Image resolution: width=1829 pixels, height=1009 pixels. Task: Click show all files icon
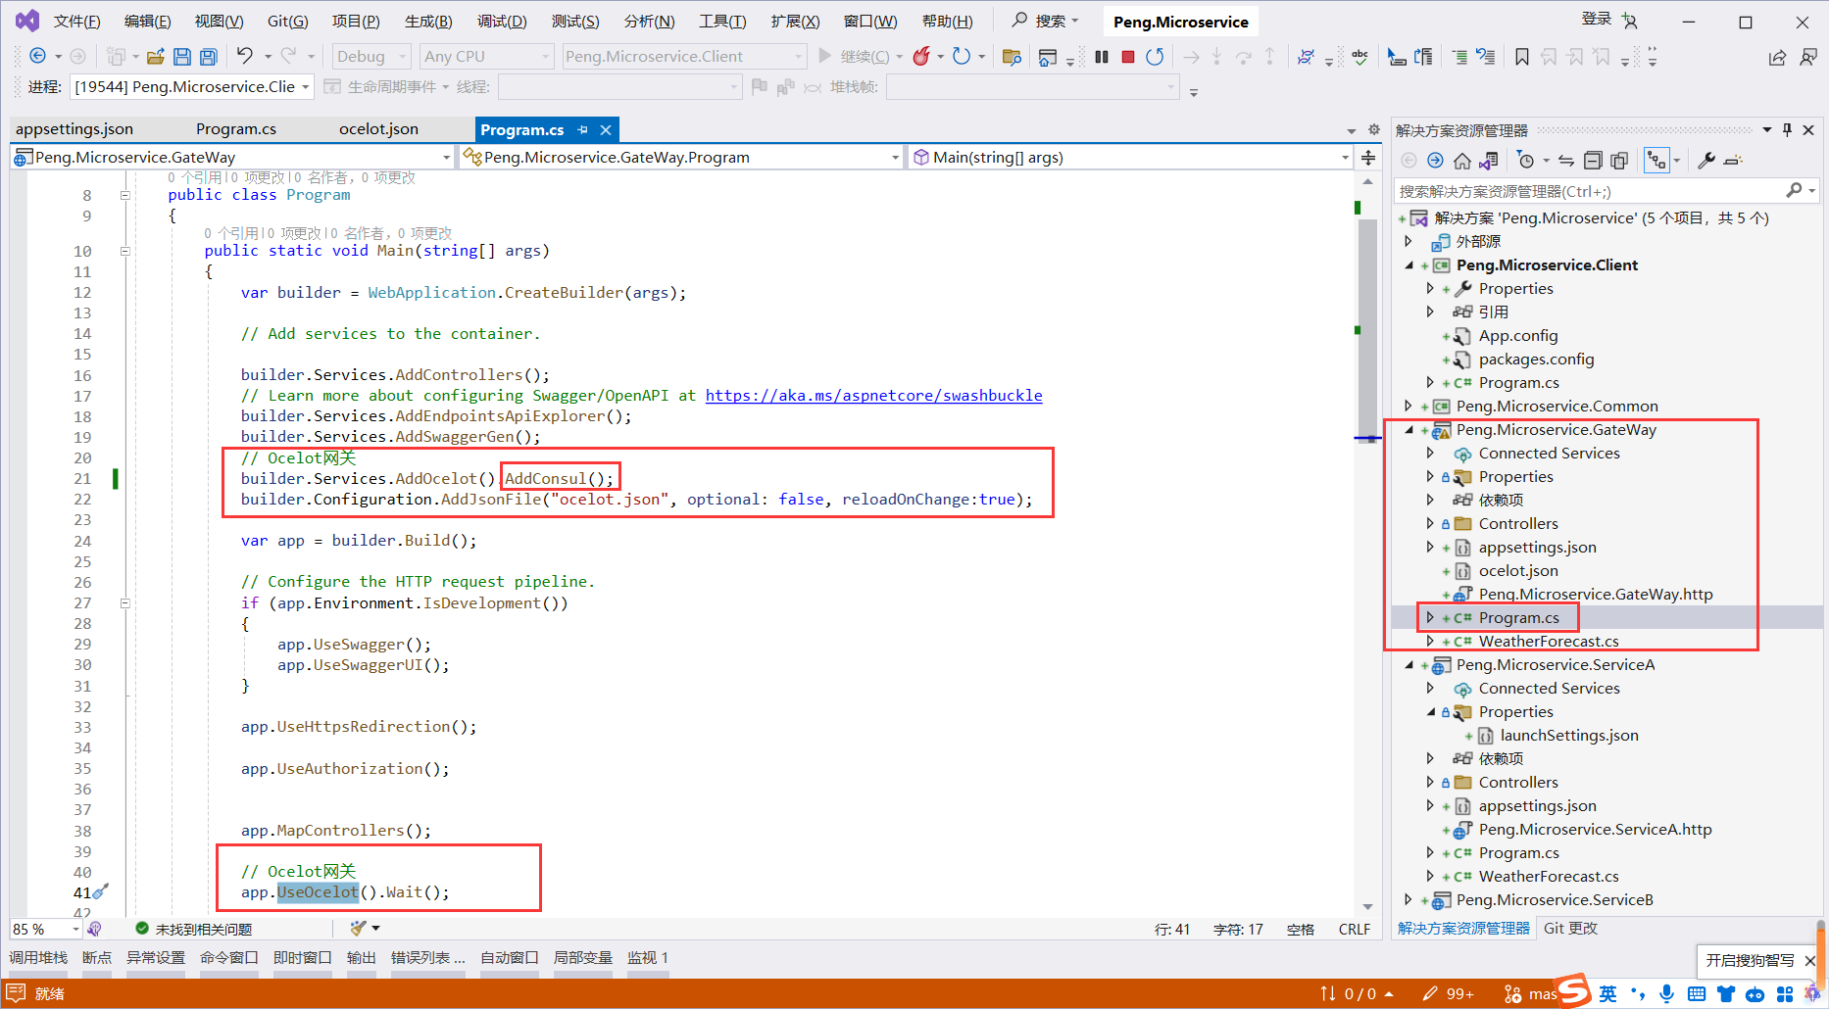pyautogui.click(x=1619, y=160)
